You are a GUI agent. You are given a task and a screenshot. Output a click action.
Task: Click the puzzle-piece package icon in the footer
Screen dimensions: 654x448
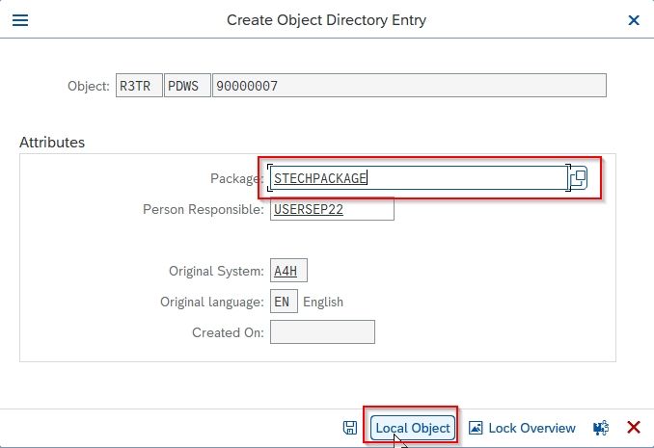point(601,428)
